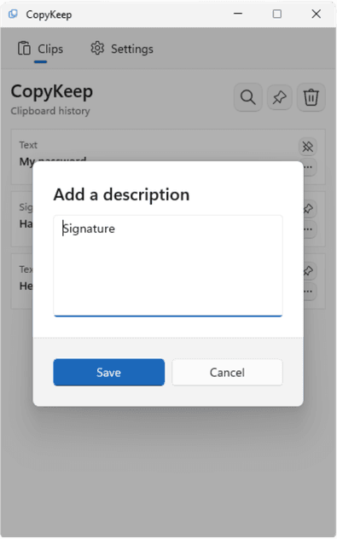The image size is (337, 539).
Task: Minimize the CopyKeep window
Action: [238, 14]
